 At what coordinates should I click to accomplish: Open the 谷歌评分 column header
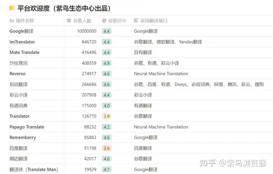click(x=115, y=21)
